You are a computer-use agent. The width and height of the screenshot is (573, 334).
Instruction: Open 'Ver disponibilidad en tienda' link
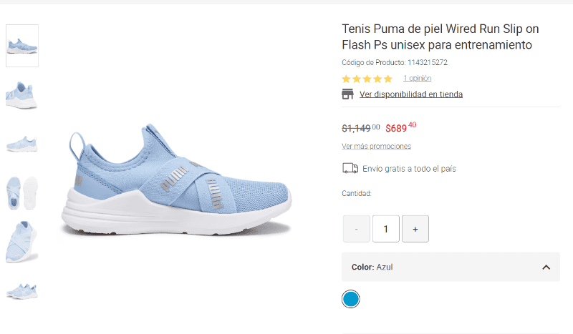pyautogui.click(x=411, y=94)
